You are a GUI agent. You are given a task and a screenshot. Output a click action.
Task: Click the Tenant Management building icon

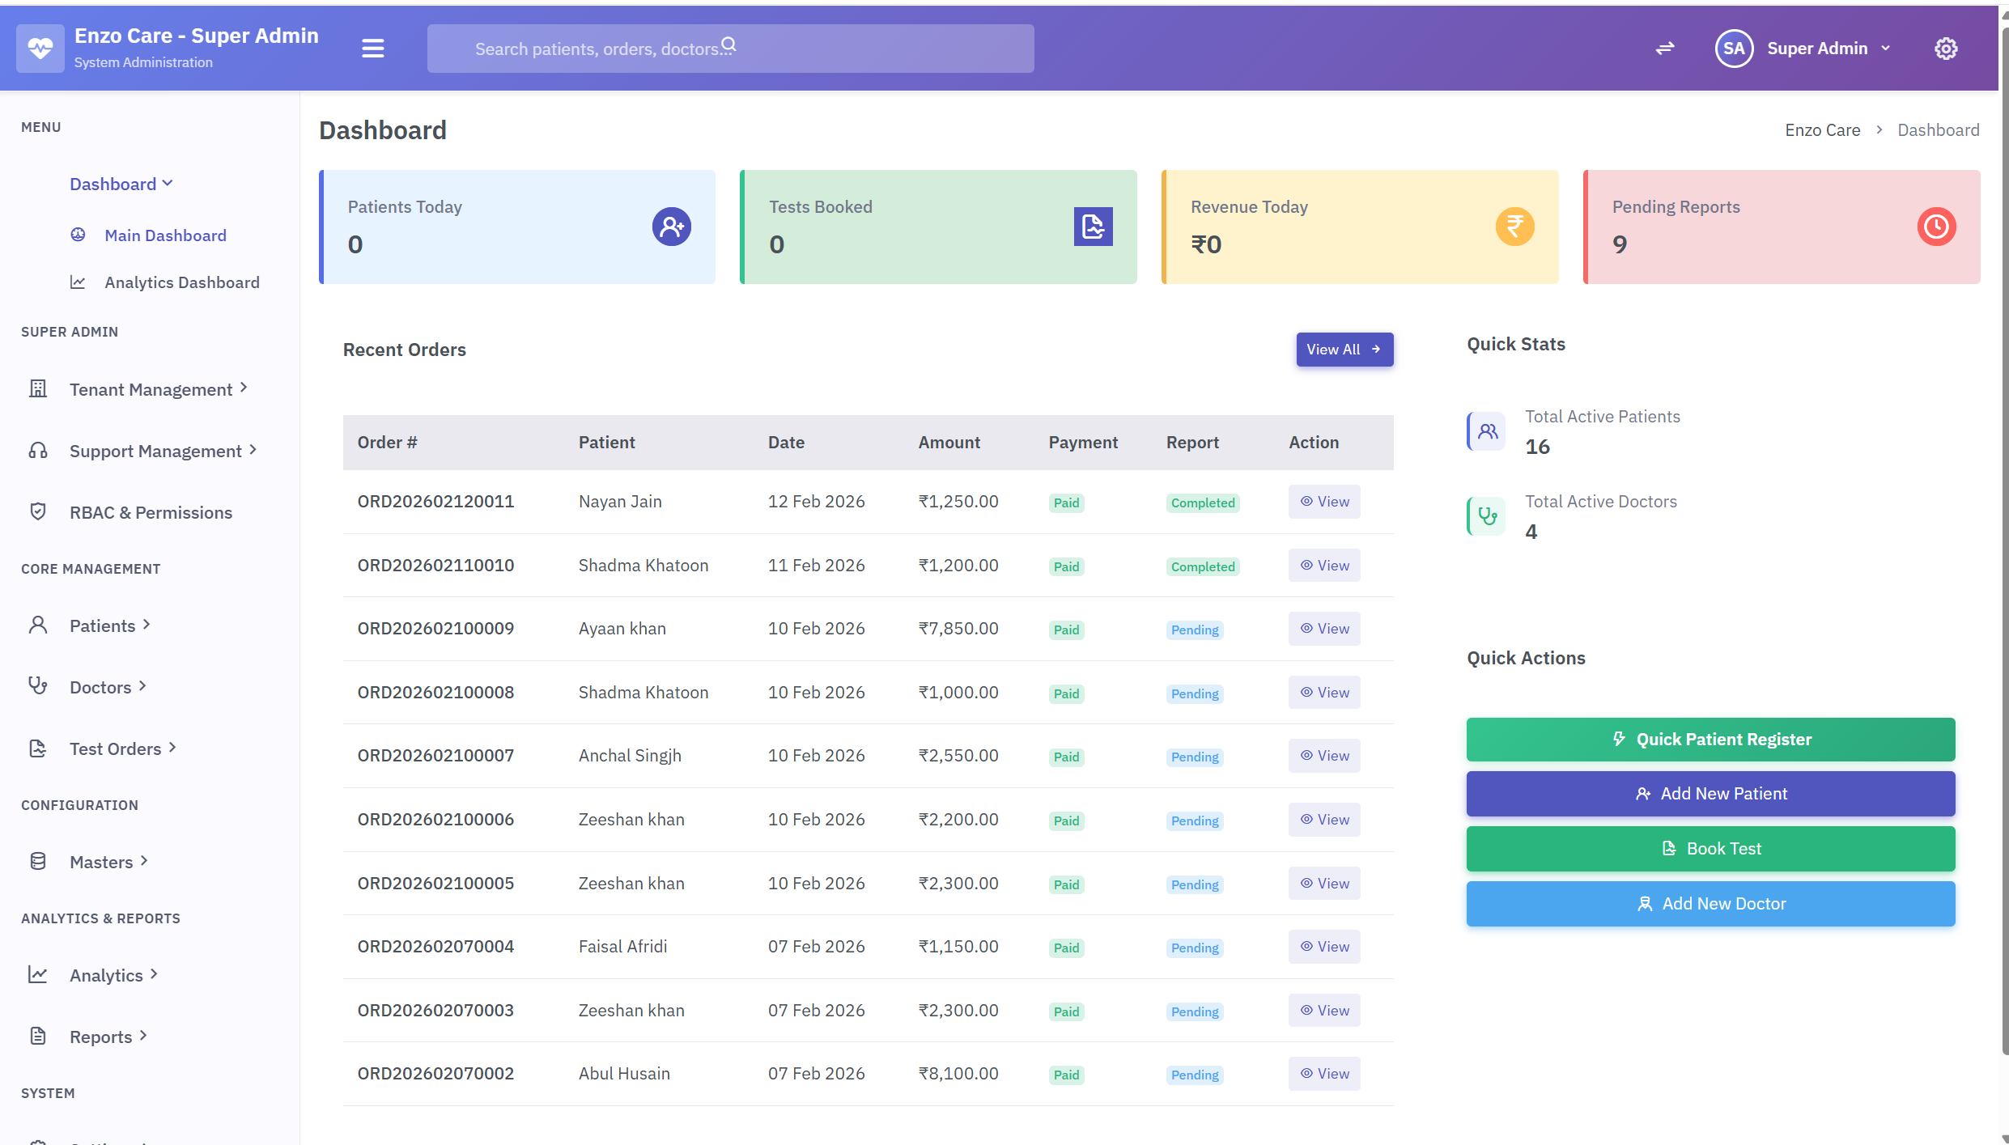coord(38,388)
